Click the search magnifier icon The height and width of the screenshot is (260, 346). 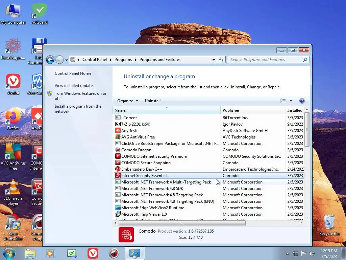305,60
